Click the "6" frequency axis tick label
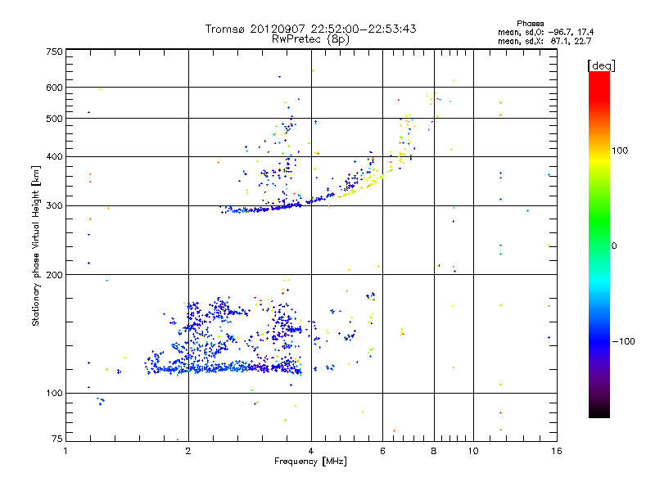Screen dimensions: 655x491 pos(382,451)
